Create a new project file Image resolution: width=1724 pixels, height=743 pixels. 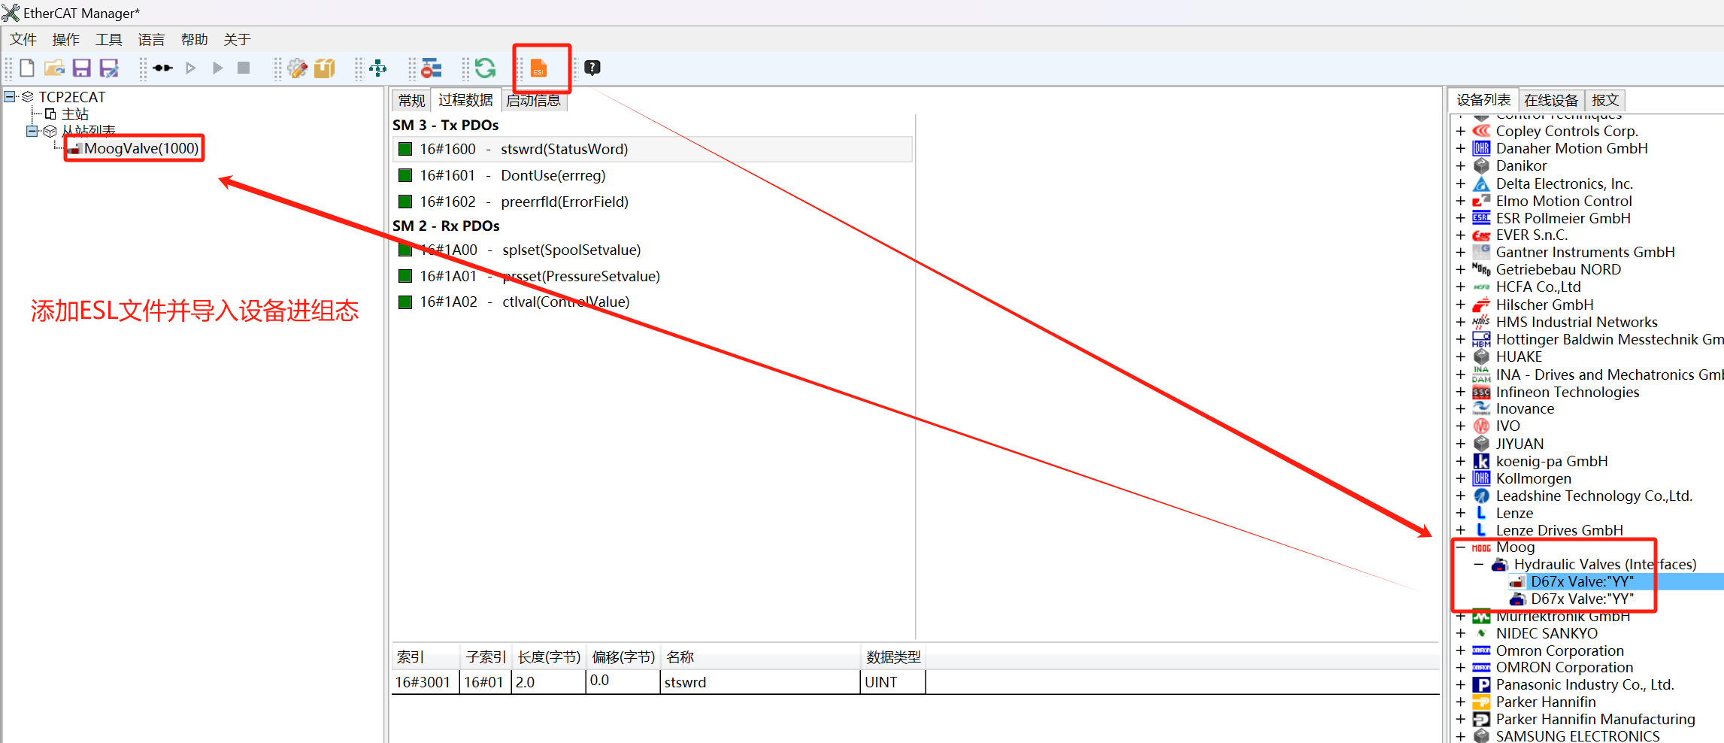tap(26, 68)
